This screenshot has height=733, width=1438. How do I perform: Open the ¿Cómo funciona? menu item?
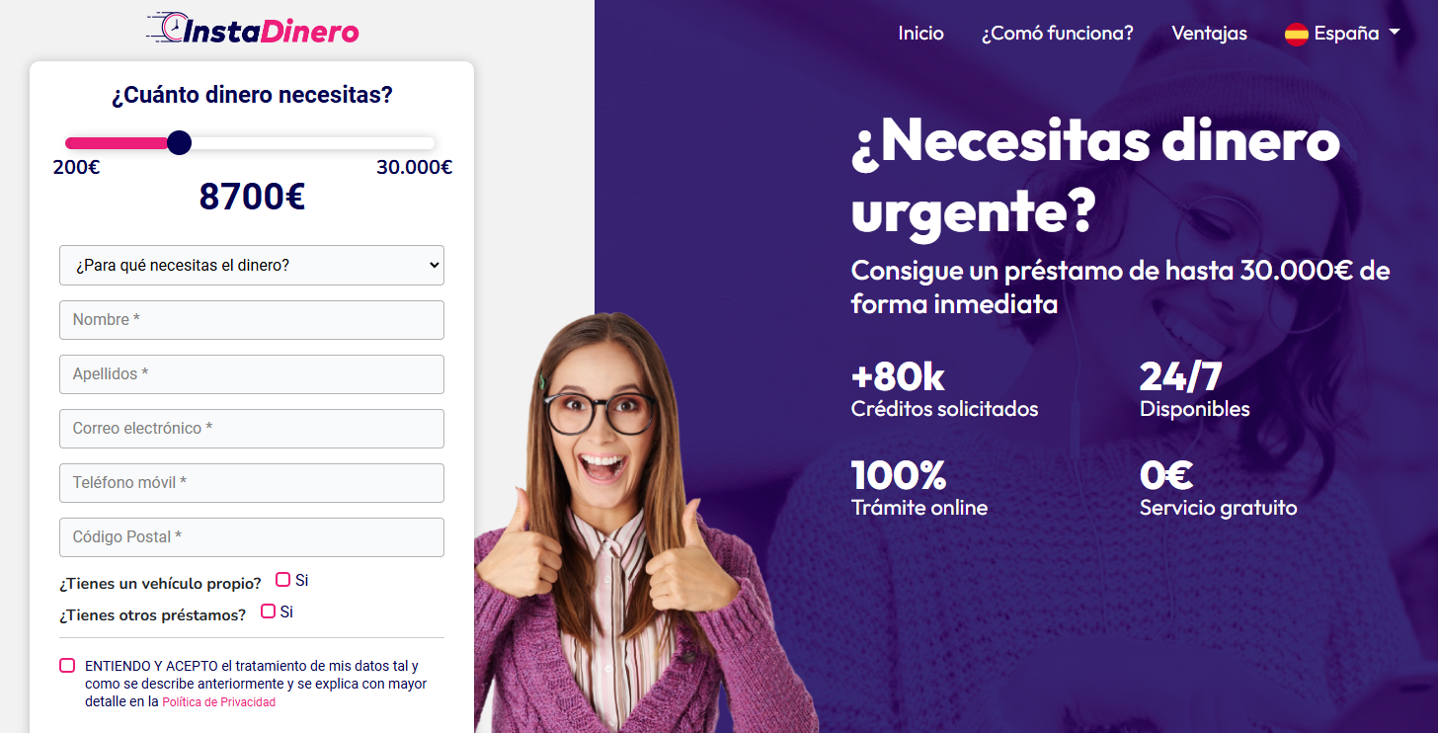tap(1057, 34)
